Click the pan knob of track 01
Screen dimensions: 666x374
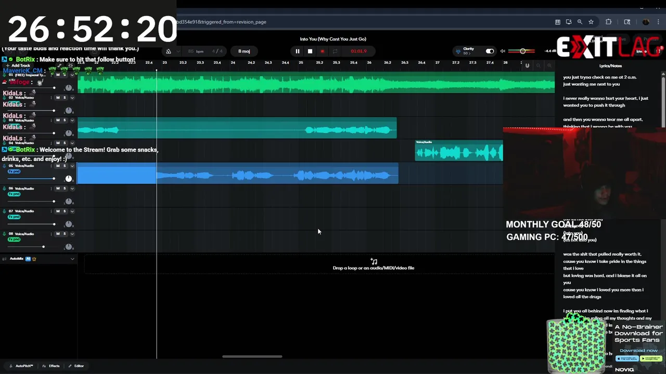(x=68, y=88)
